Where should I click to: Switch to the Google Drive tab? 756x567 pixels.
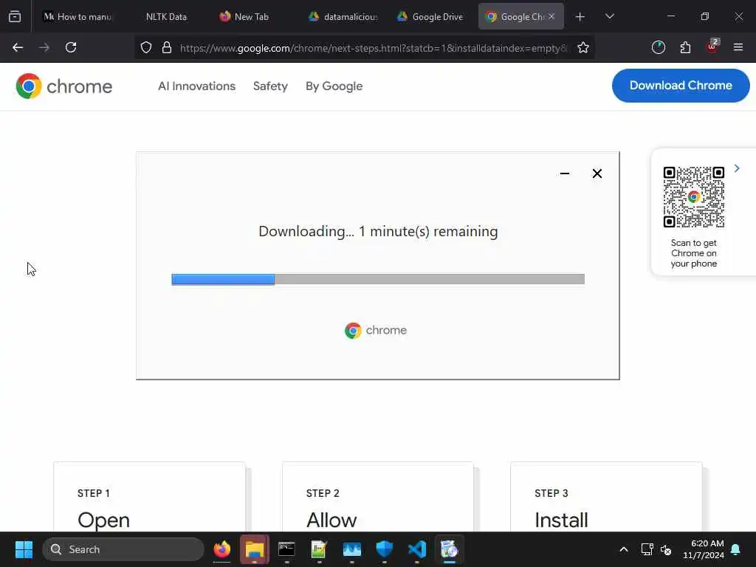click(x=430, y=16)
